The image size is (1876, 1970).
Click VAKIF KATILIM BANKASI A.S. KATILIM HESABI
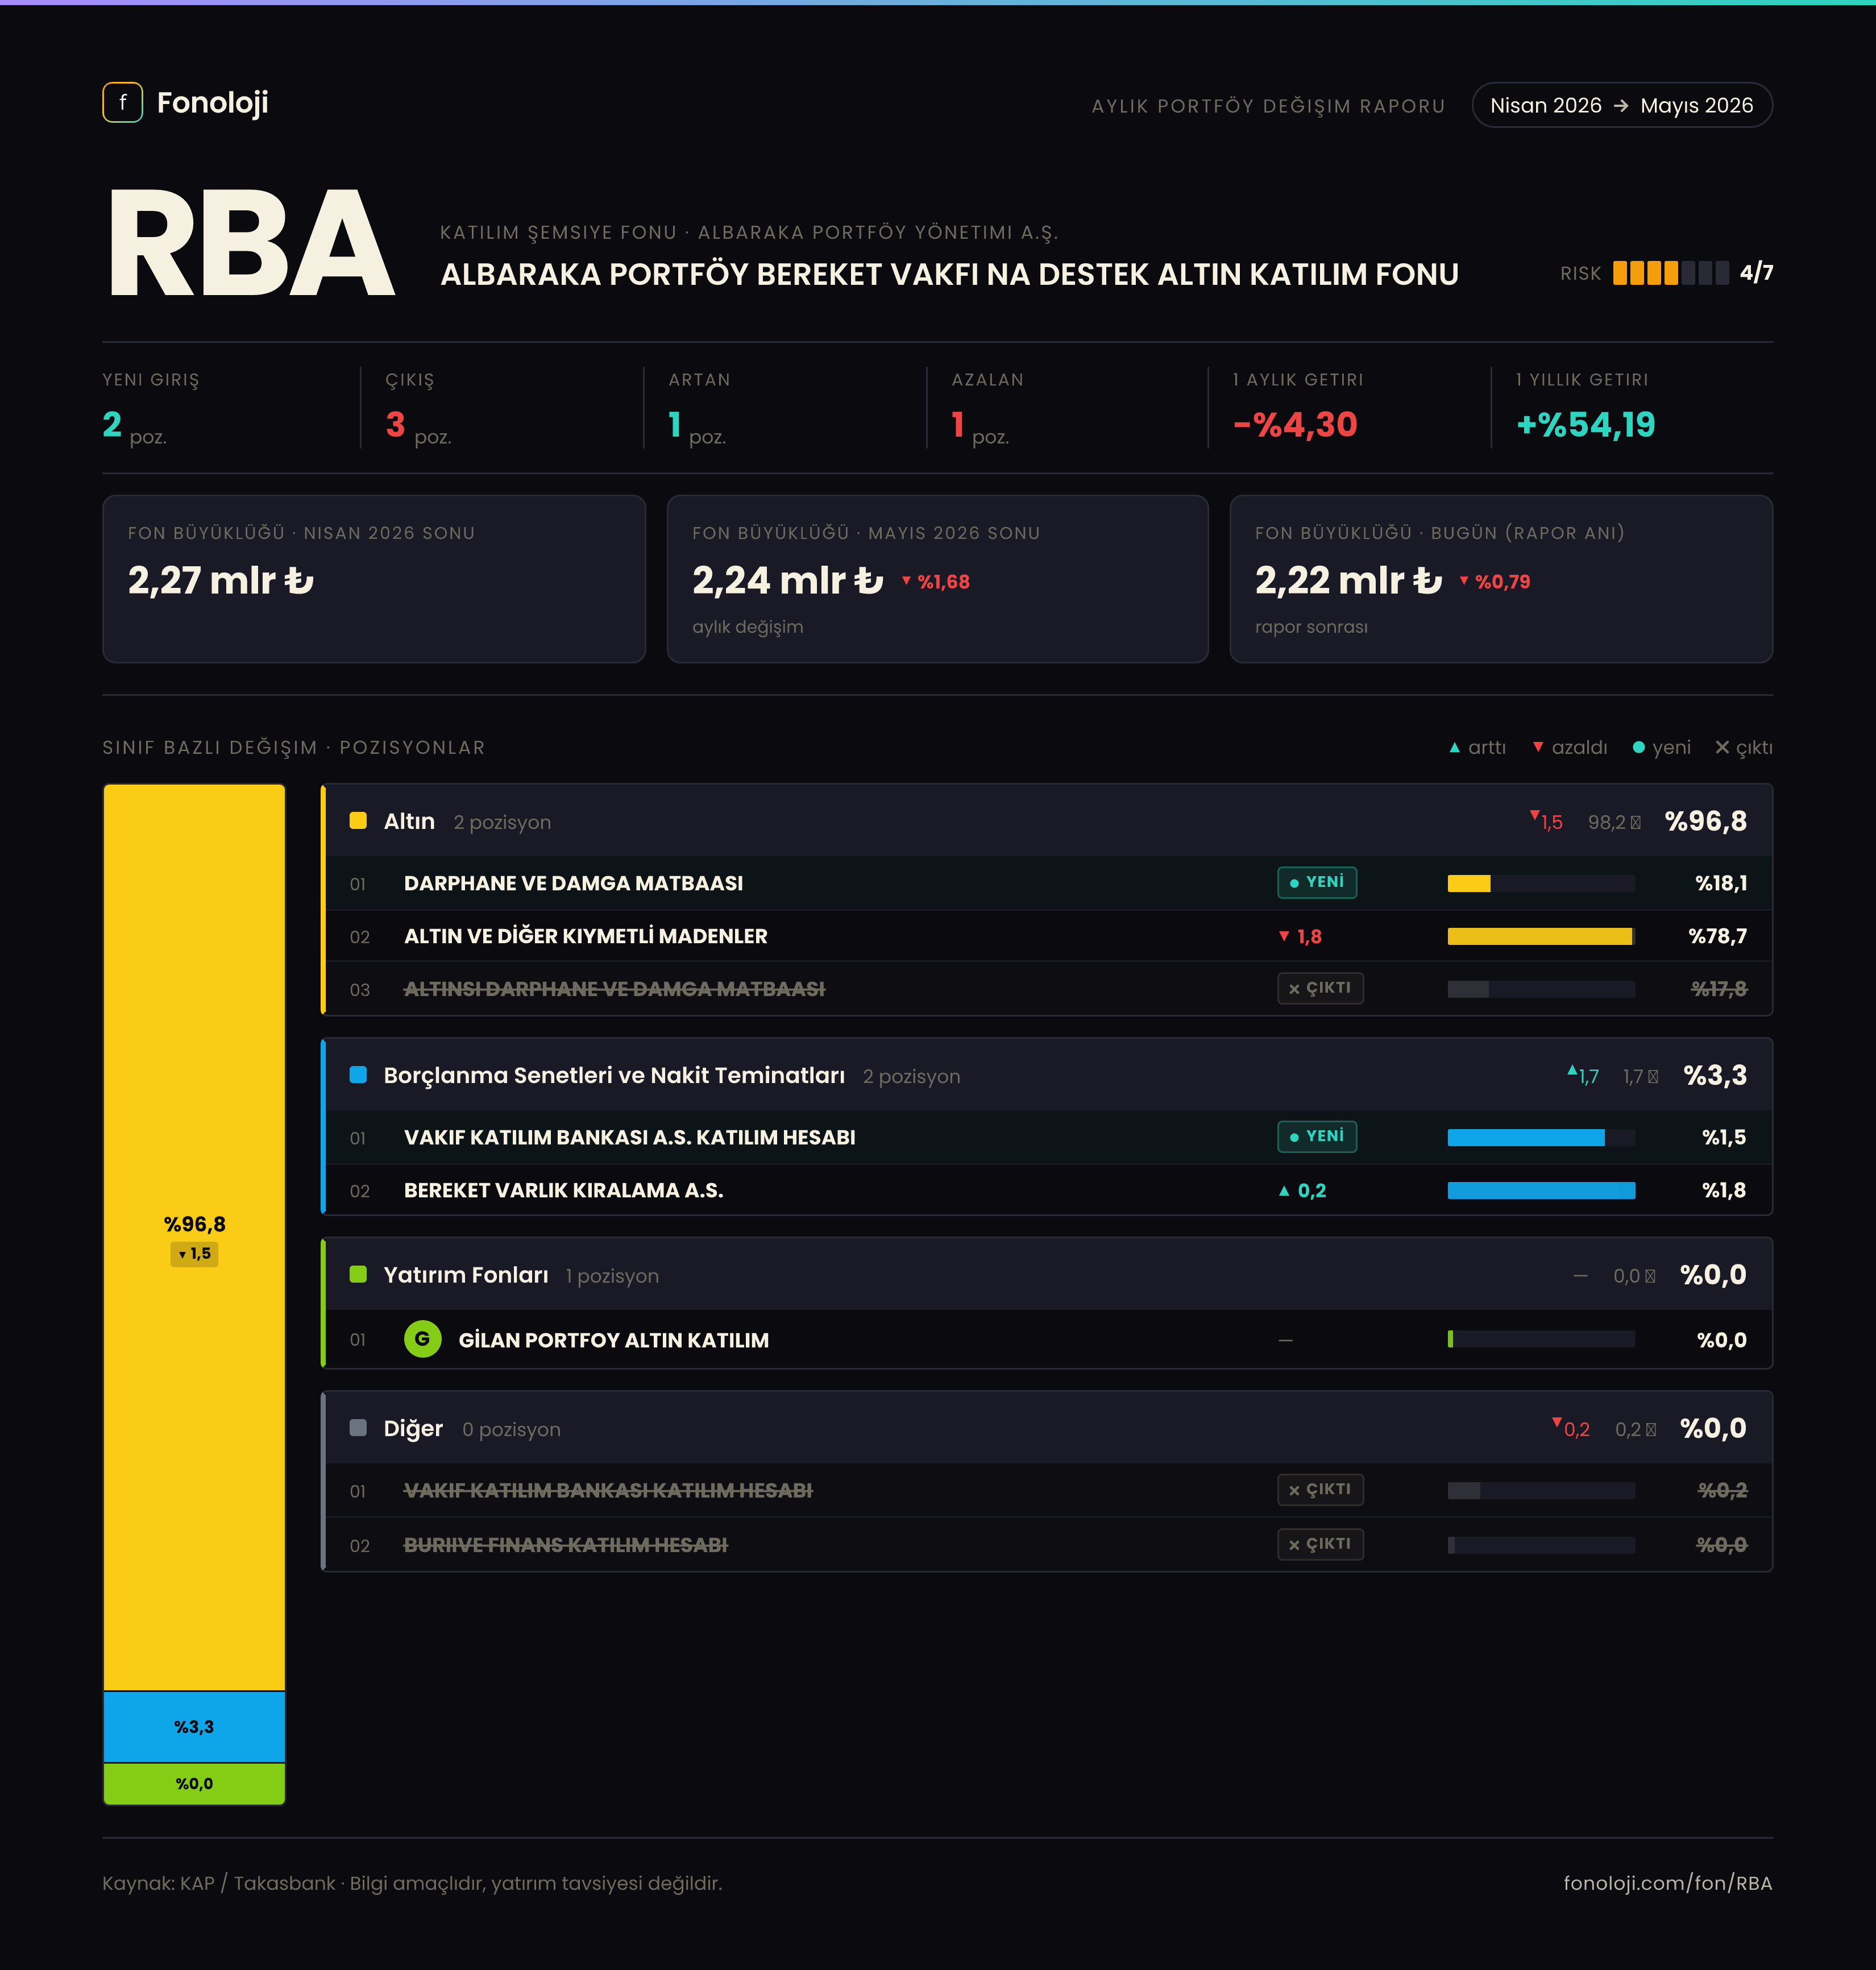tap(629, 1137)
